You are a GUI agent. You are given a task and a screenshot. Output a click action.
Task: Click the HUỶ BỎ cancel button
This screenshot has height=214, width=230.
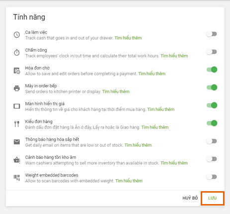point(190,198)
